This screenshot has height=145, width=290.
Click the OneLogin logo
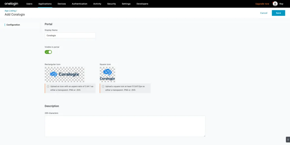(x=11, y=4)
